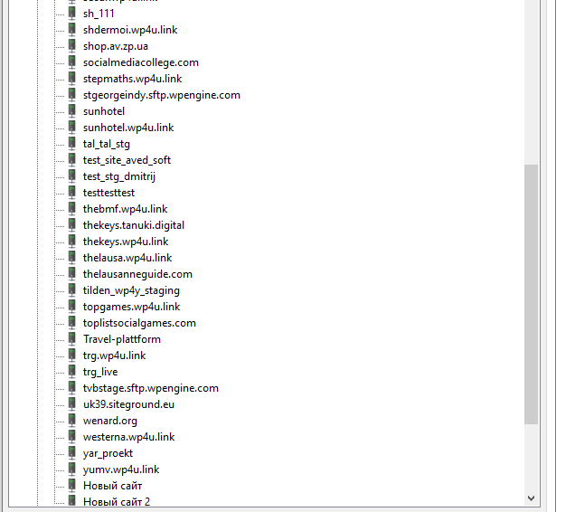575x512 pixels.
Task: Click the site icon beside tal_tal_stg
Action: point(72,144)
